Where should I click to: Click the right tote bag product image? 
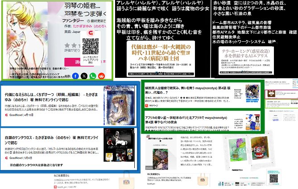203,180
